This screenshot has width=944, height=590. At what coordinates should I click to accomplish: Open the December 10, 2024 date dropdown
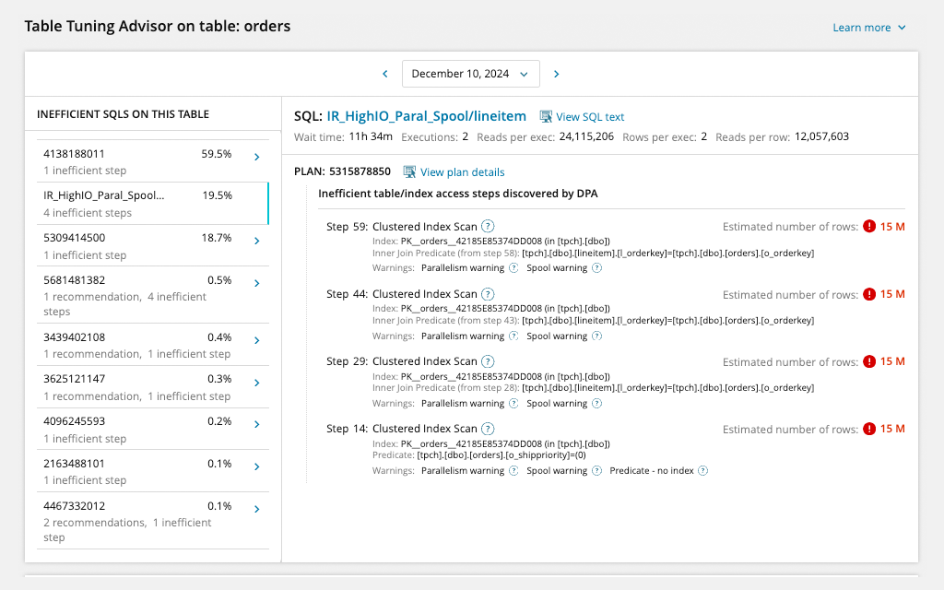pyautogui.click(x=470, y=74)
